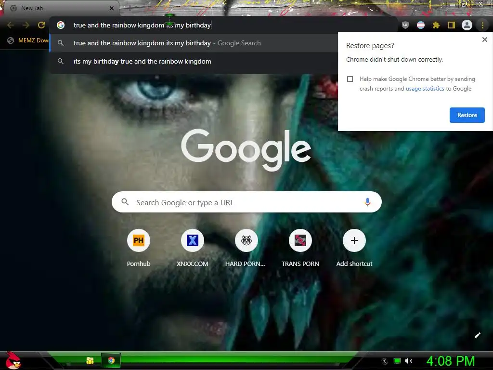Close the New Tab tab

click(x=112, y=8)
